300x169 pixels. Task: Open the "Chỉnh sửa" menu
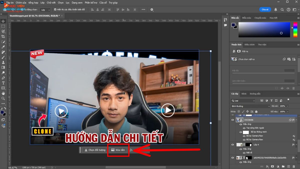[x=21, y=3]
